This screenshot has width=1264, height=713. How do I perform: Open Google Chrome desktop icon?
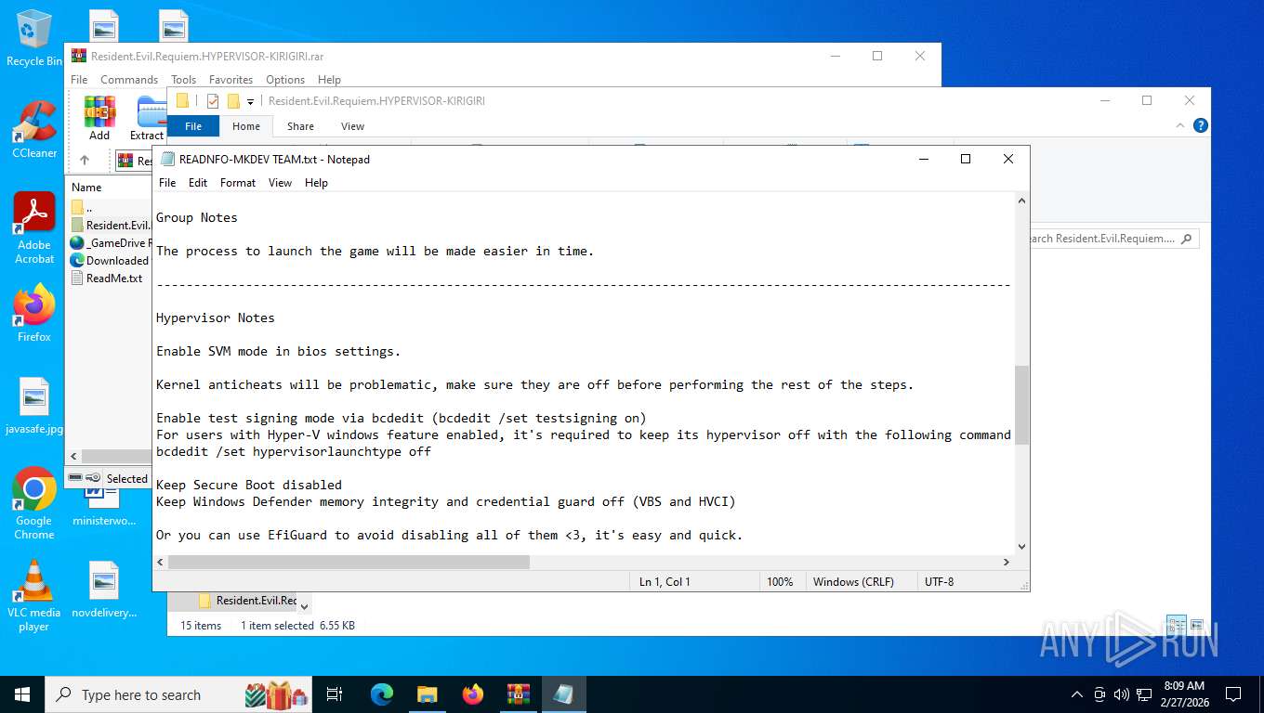(34, 503)
